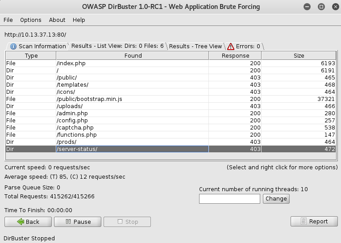Select the /icons/ directory row

point(170,92)
